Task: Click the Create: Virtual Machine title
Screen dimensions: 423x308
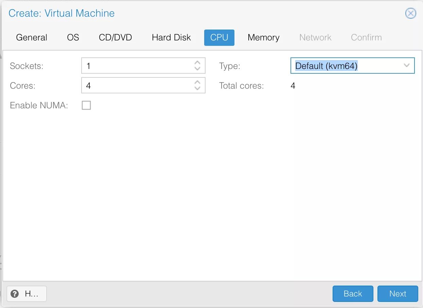Action: (61, 13)
